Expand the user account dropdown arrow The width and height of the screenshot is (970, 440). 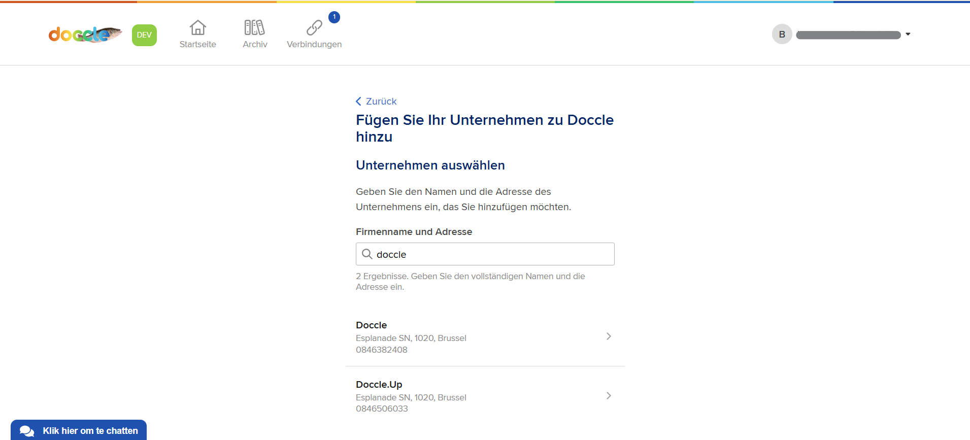908,35
